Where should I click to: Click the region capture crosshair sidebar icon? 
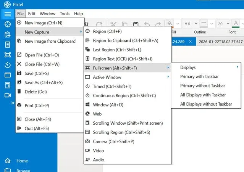click(x=8, y=24)
